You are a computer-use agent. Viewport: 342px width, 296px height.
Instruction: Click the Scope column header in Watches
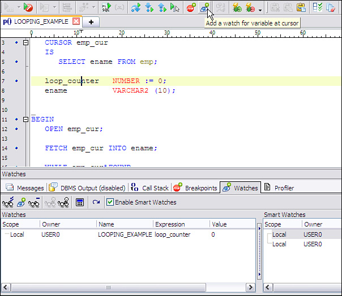20,224
